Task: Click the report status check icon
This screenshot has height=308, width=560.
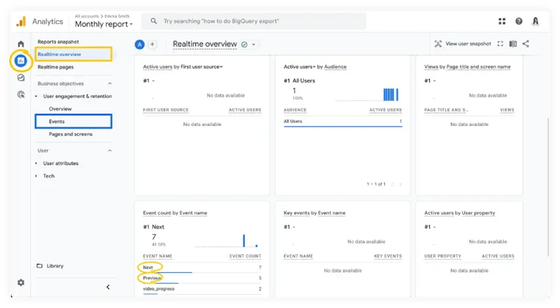Action: [x=244, y=44]
